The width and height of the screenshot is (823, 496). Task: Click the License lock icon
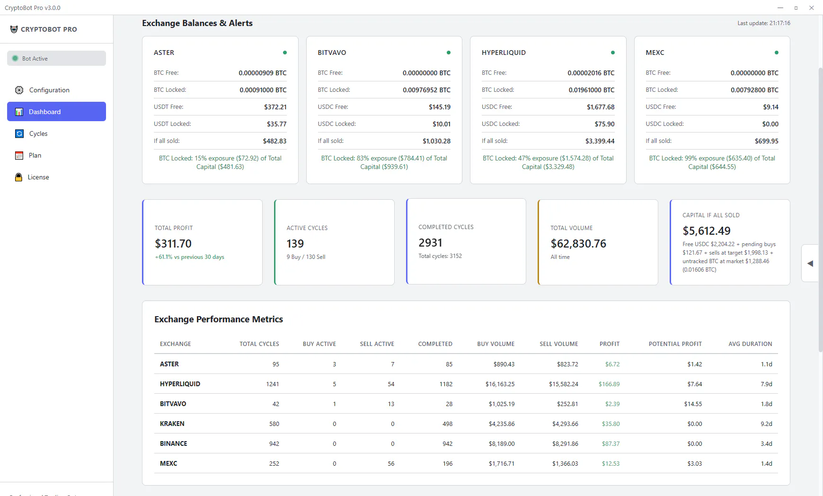18,177
